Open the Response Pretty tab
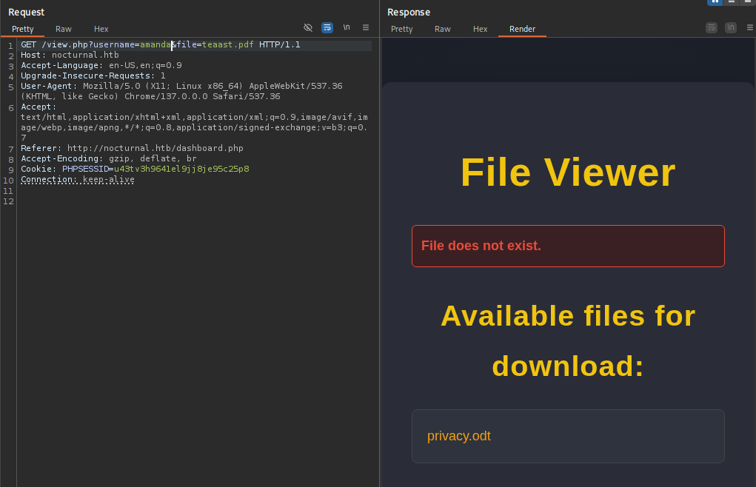This screenshot has height=487, width=756. (401, 29)
